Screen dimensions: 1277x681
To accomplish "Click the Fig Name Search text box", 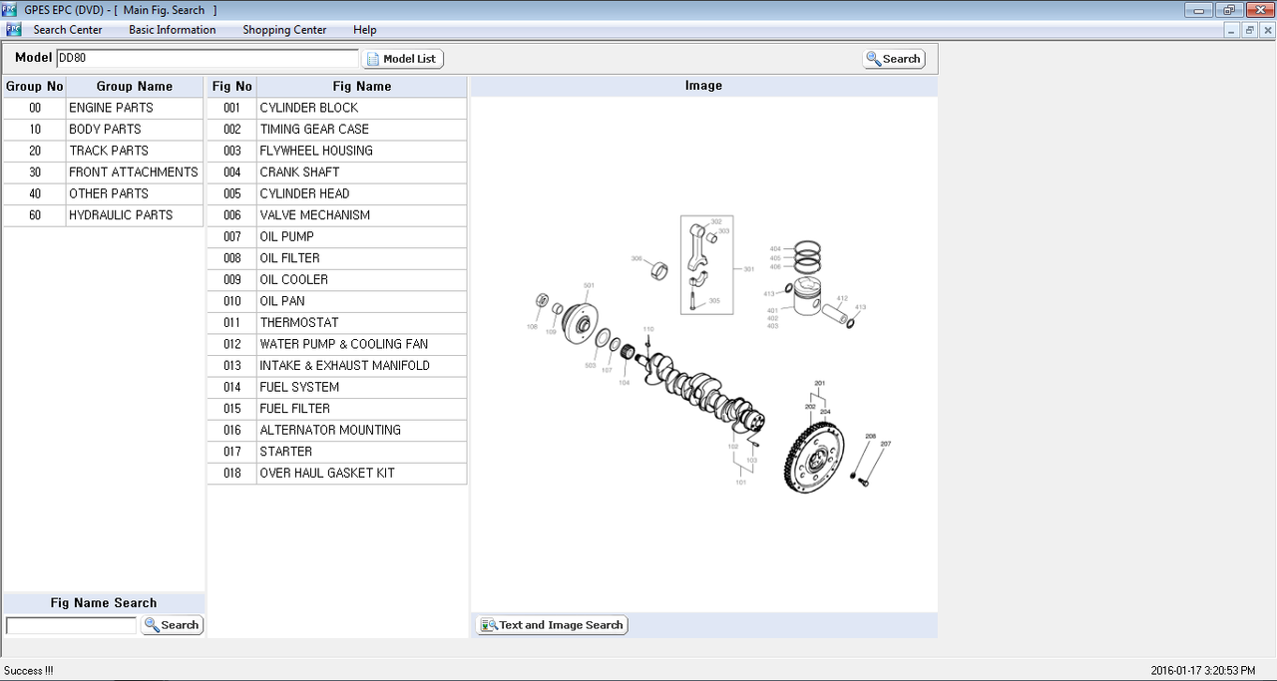I will 71,625.
